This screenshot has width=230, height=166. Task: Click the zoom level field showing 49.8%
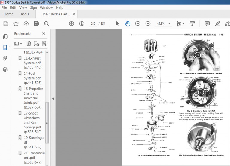point(161,24)
